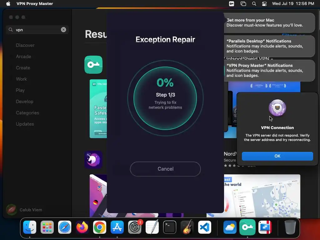
Task: Click OK in VPN Connection dialog
Action: click(277, 156)
